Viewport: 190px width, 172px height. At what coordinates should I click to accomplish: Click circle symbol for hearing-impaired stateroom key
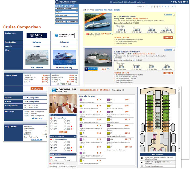click(x=142, y=163)
